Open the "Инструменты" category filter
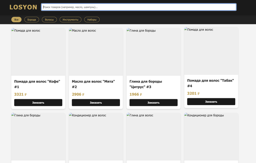 pos(71,20)
